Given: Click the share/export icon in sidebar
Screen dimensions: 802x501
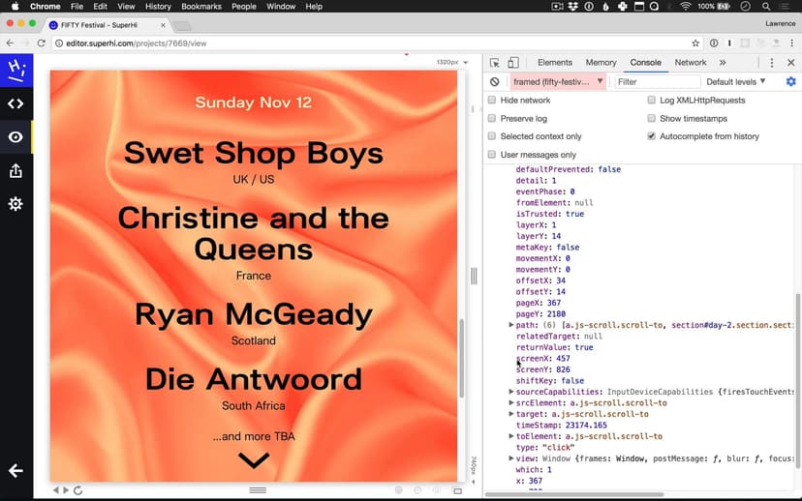Looking at the screenshot, I should coord(16,171).
